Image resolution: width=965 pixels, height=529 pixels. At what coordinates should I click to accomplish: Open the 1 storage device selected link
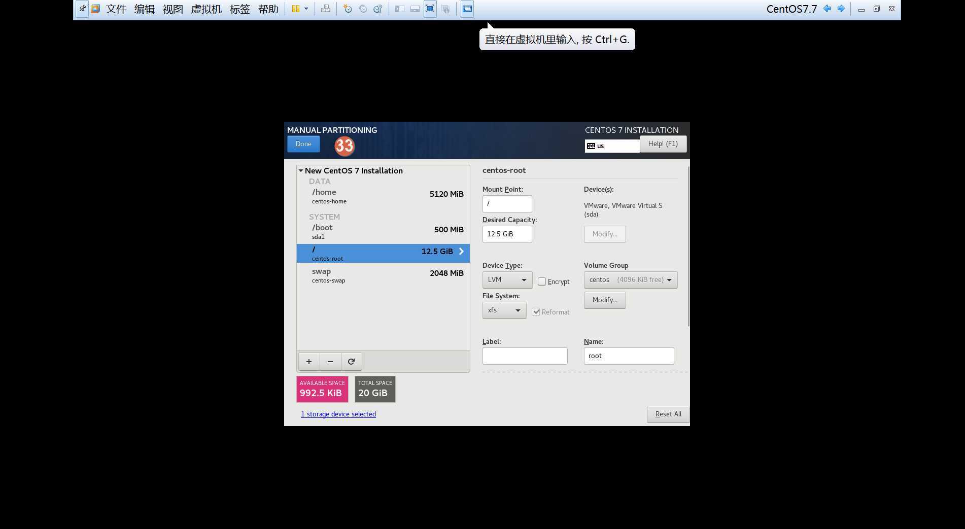(338, 414)
